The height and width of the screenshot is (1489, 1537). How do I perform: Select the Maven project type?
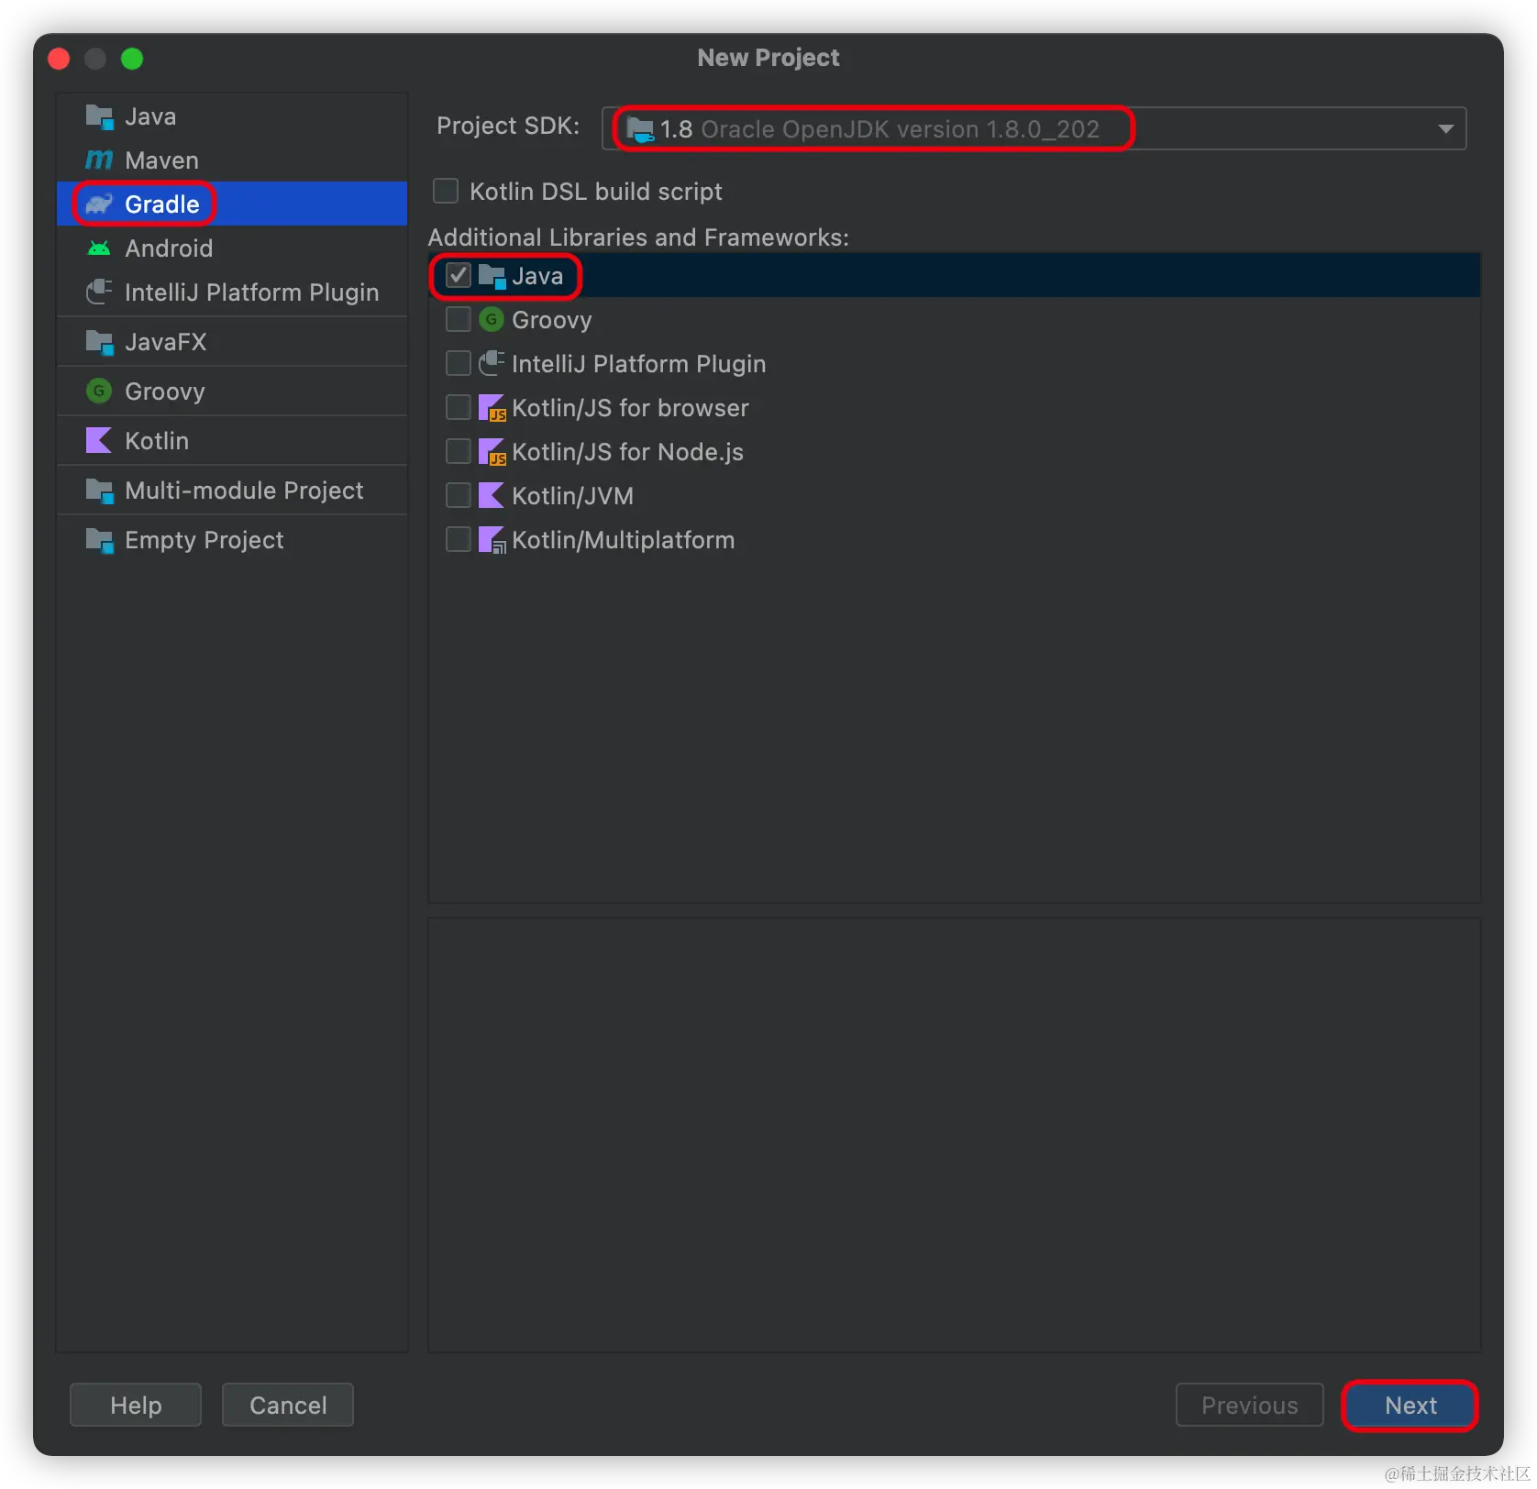click(x=232, y=160)
